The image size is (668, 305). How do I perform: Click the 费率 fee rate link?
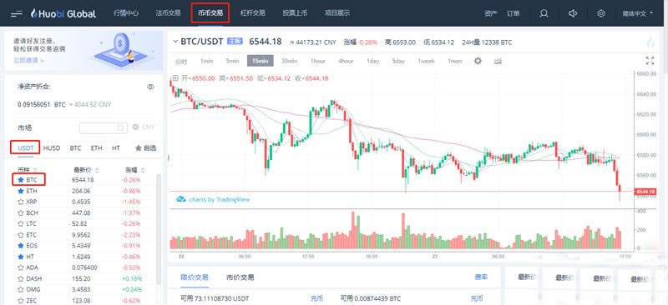click(481, 277)
